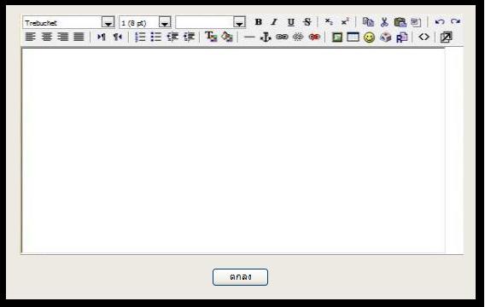
Task: Open the text color picker
Action: pos(211,37)
